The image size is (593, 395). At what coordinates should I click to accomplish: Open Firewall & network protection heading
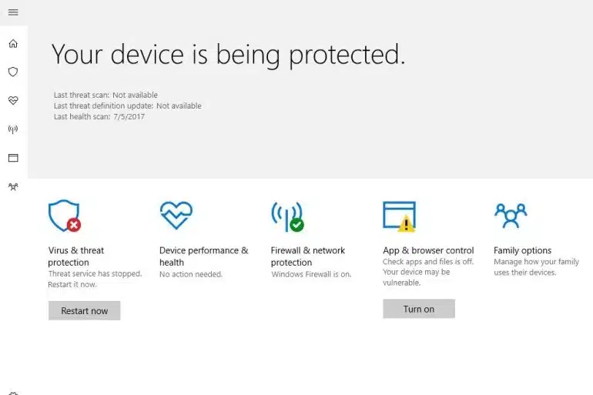[x=308, y=256]
